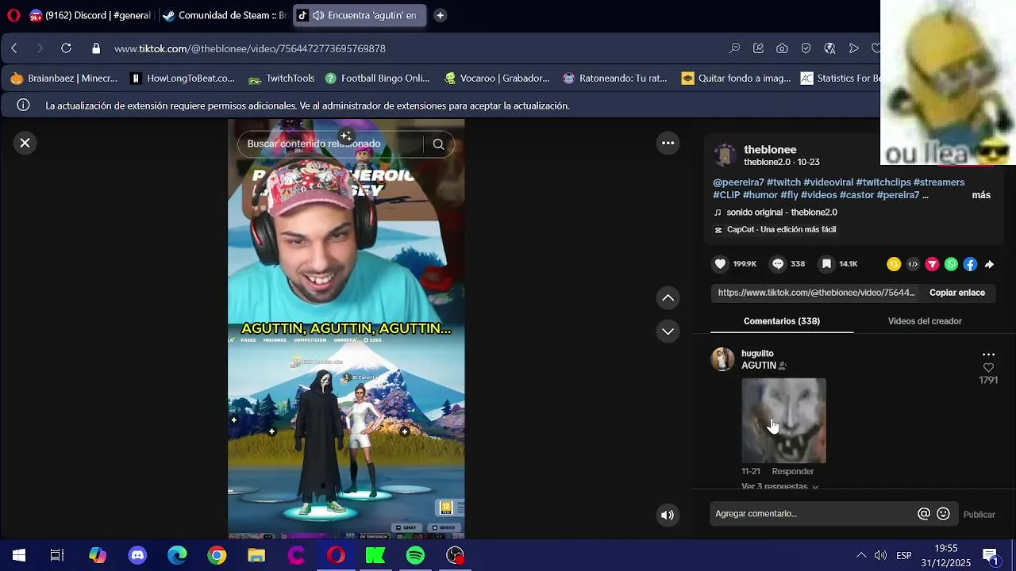Go back with the browser back arrow
1016x571 pixels.
(x=13, y=48)
